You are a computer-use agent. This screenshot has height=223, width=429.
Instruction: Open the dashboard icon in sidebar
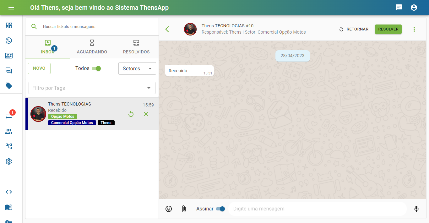9,25
